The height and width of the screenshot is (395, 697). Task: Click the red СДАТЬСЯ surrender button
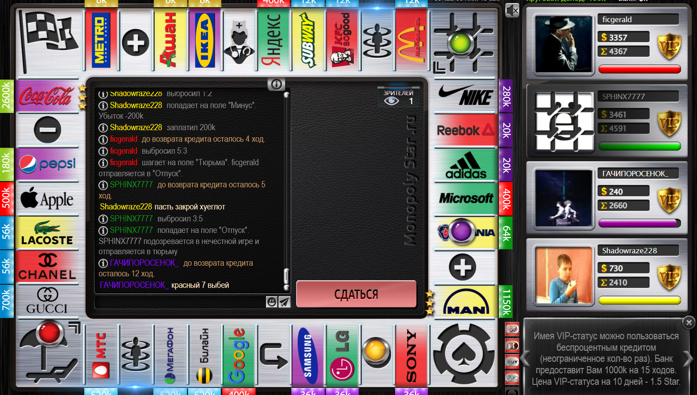(356, 294)
